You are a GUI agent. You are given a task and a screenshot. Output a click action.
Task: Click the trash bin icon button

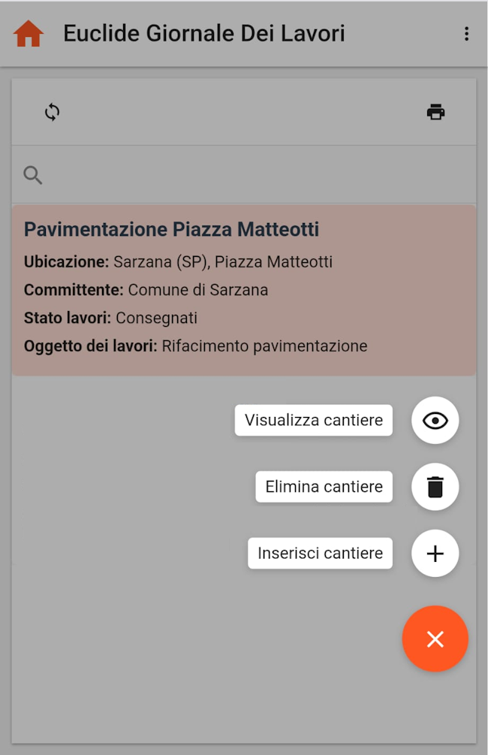coord(435,487)
